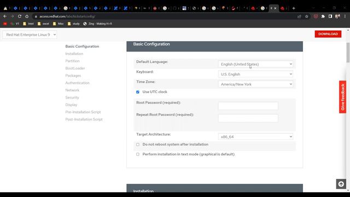Open the V1 bookmark
350x197 pixels.
pos(15,24)
